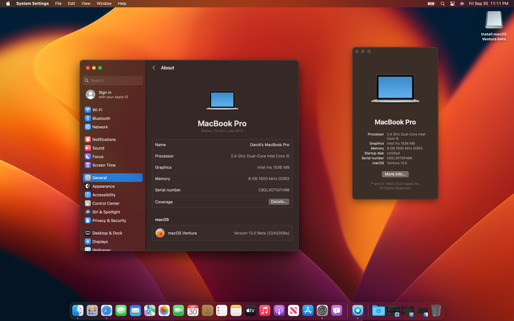Open Control Center from menu bar

(452, 4)
